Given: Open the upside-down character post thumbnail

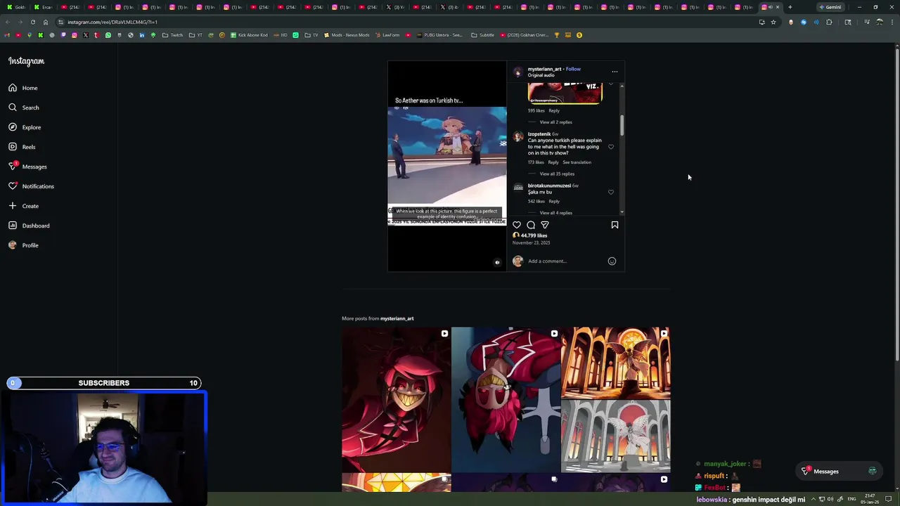Looking at the screenshot, I should 506,400.
